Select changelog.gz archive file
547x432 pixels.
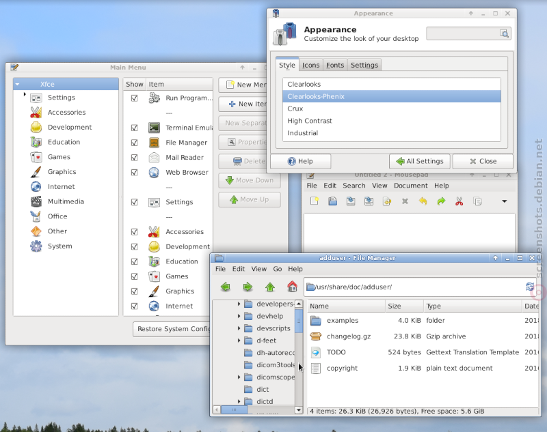coord(349,336)
